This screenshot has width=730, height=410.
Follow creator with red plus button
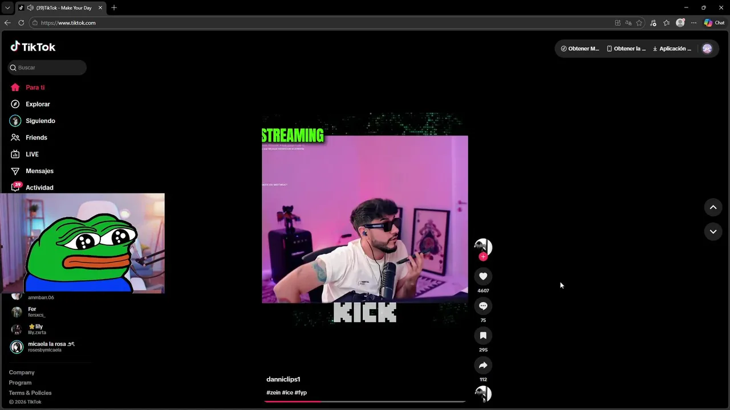click(483, 257)
